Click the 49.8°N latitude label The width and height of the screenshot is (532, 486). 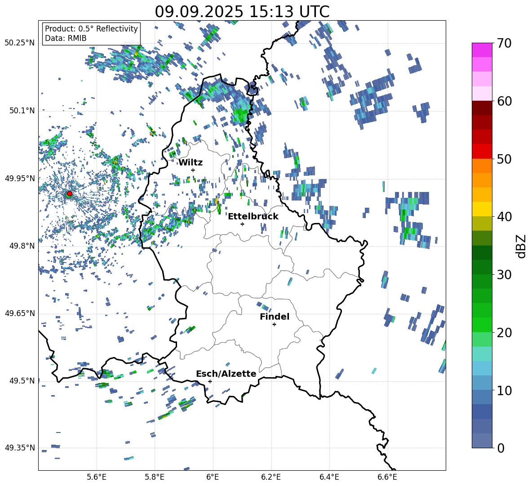(x=22, y=246)
